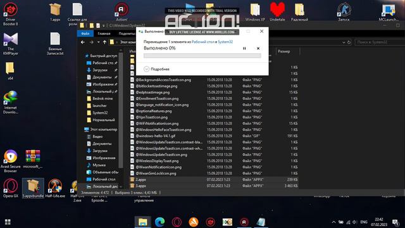Open The KMPlayer shortcut
Image resolution: width=405 pixels, height=228 pixels.
[11, 44]
